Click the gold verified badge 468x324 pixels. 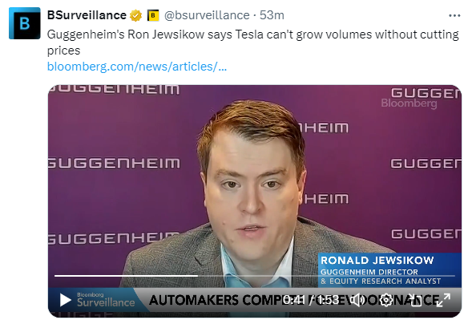pos(135,15)
